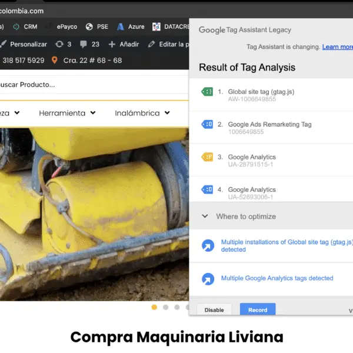This screenshot has width=353, height=353.
Task: Click the blue tag icon for UA-52693006-1
Action: click(207, 189)
